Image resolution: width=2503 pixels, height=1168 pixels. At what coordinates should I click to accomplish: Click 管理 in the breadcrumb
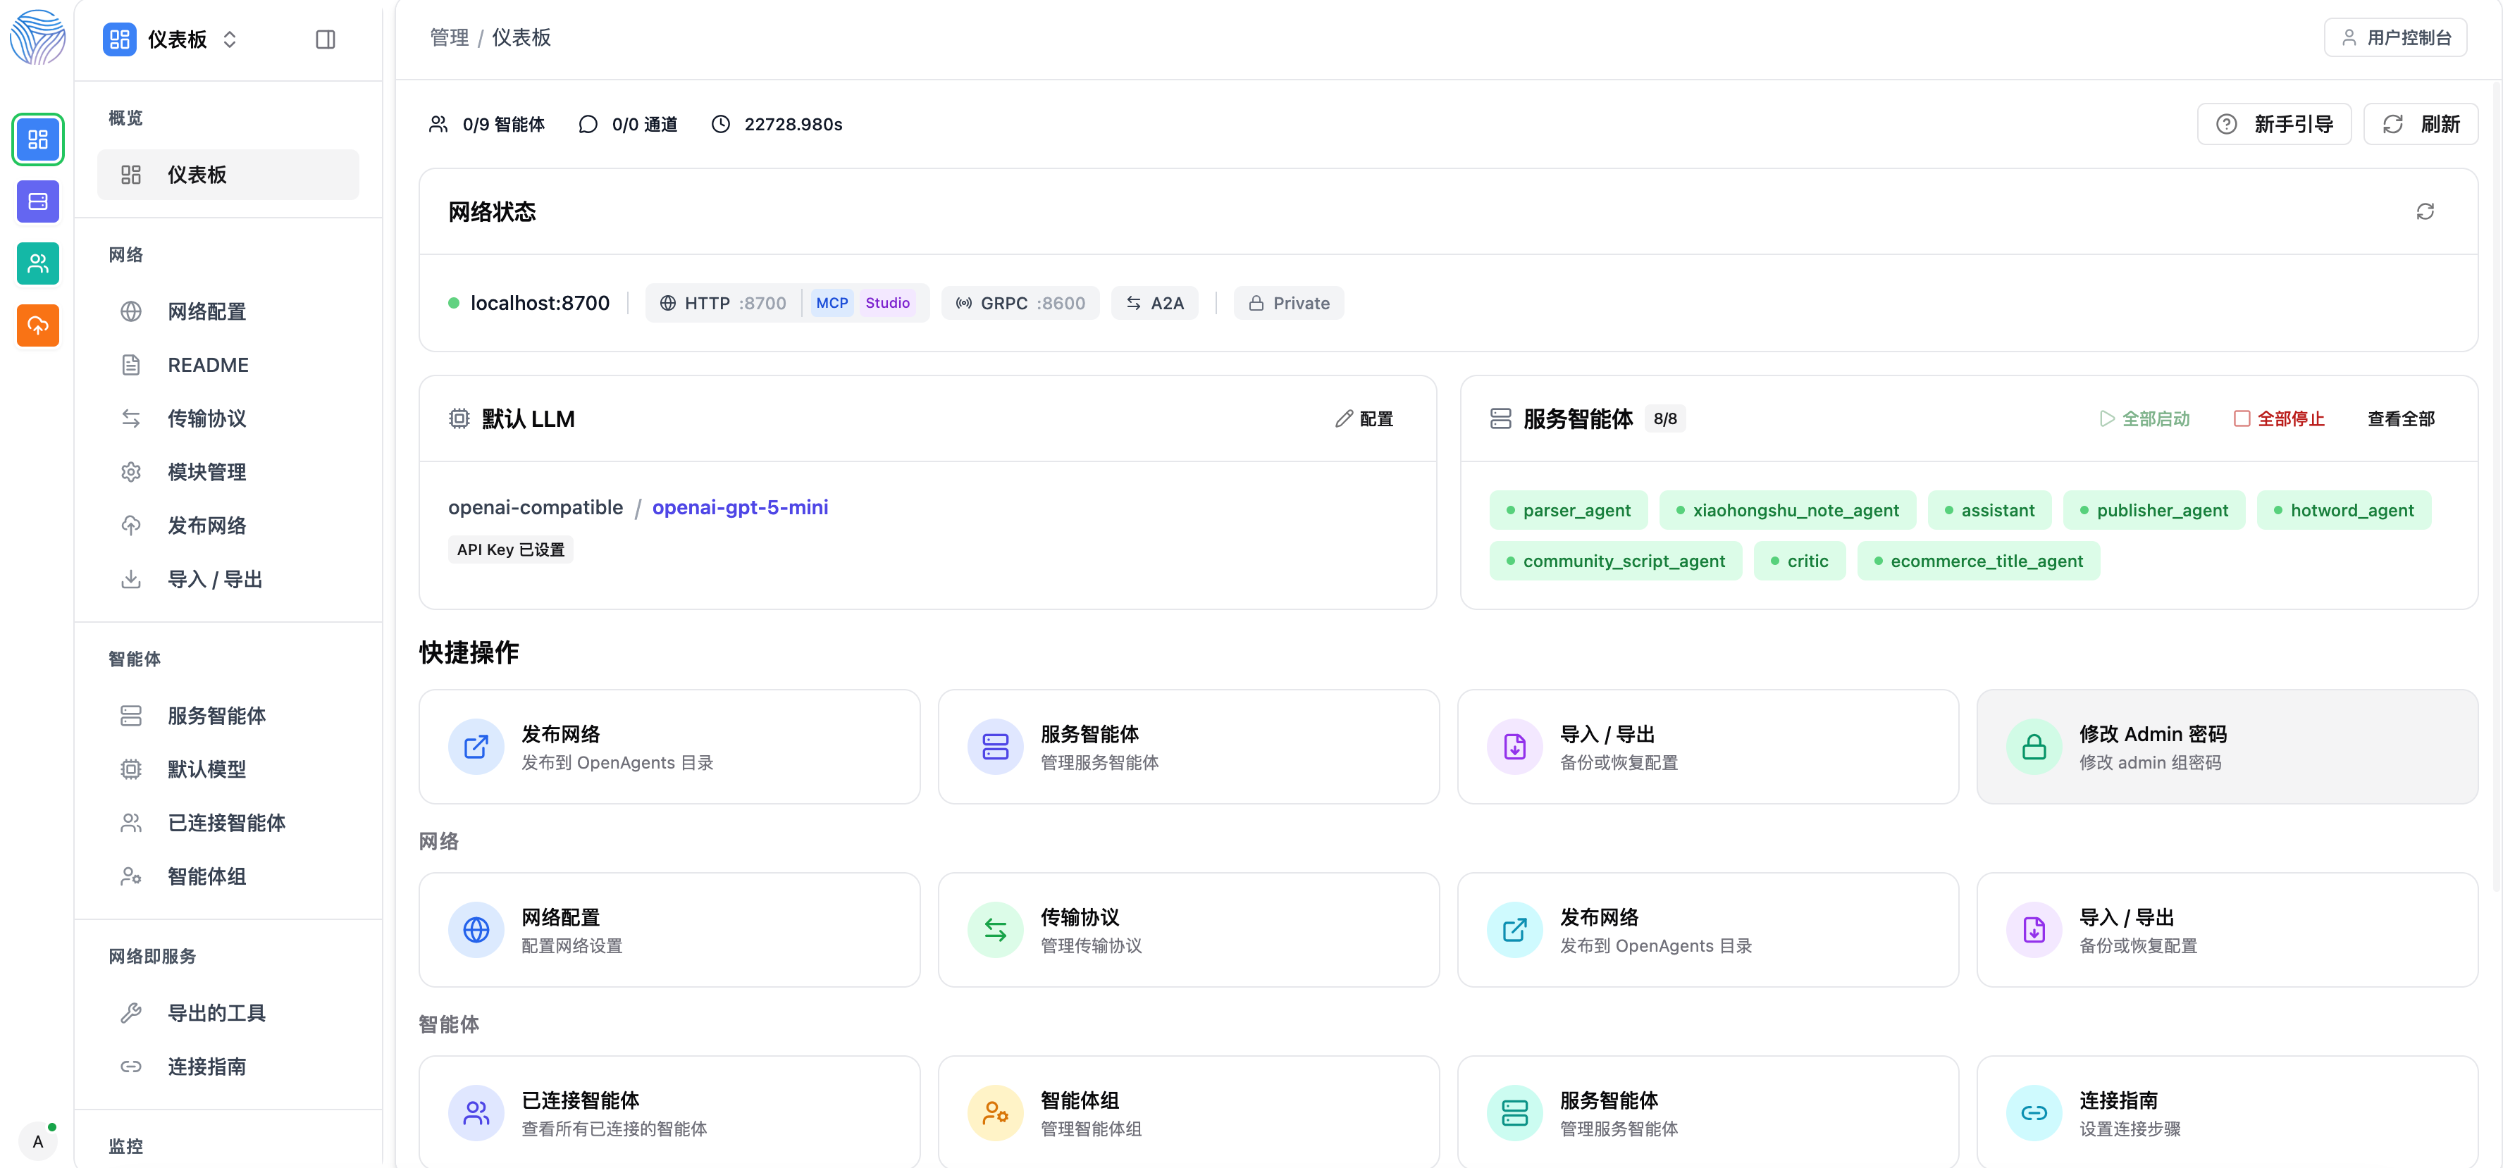pyautogui.click(x=449, y=37)
